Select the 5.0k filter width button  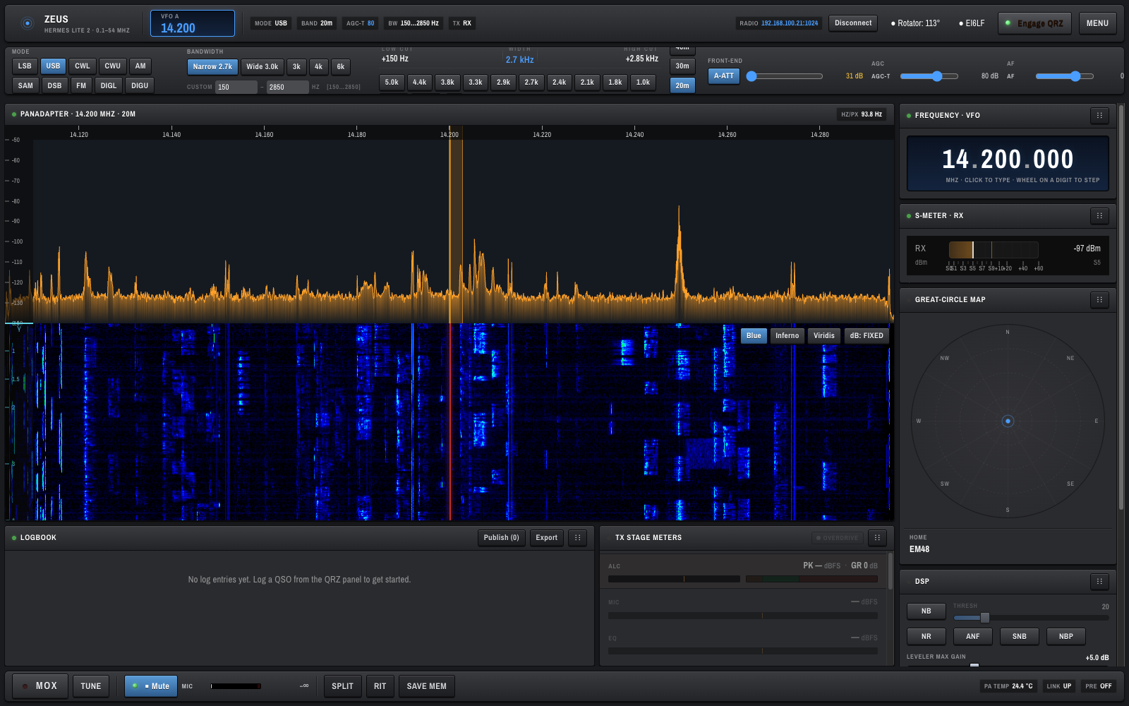click(x=392, y=83)
